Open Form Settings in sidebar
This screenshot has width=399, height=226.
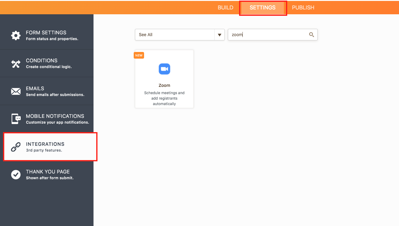(x=47, y=36)
